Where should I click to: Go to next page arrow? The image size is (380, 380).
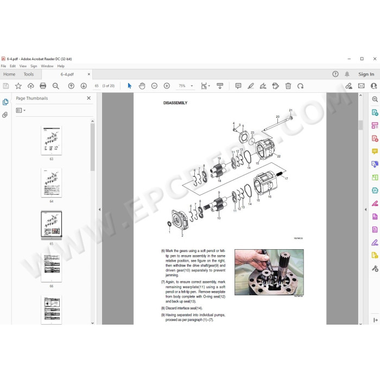84,86
